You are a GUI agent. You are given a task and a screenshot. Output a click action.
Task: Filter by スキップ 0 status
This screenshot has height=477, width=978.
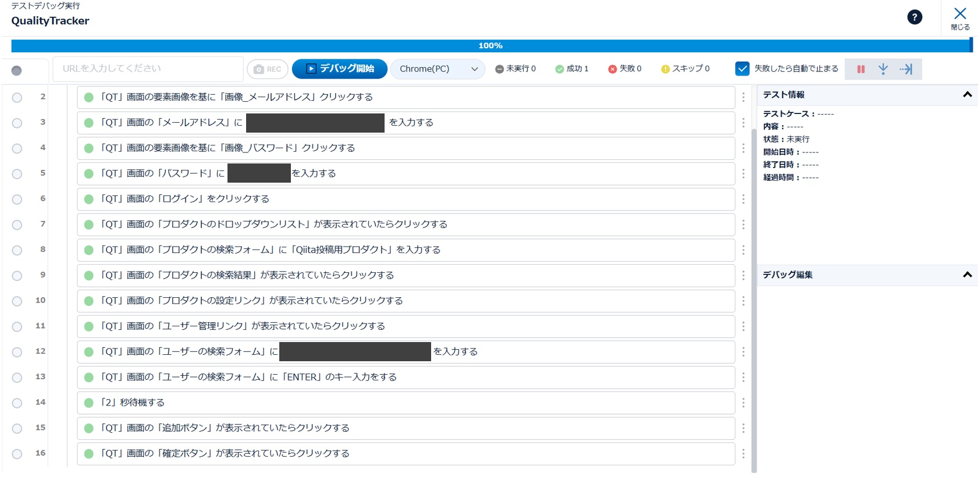[685, 69]
